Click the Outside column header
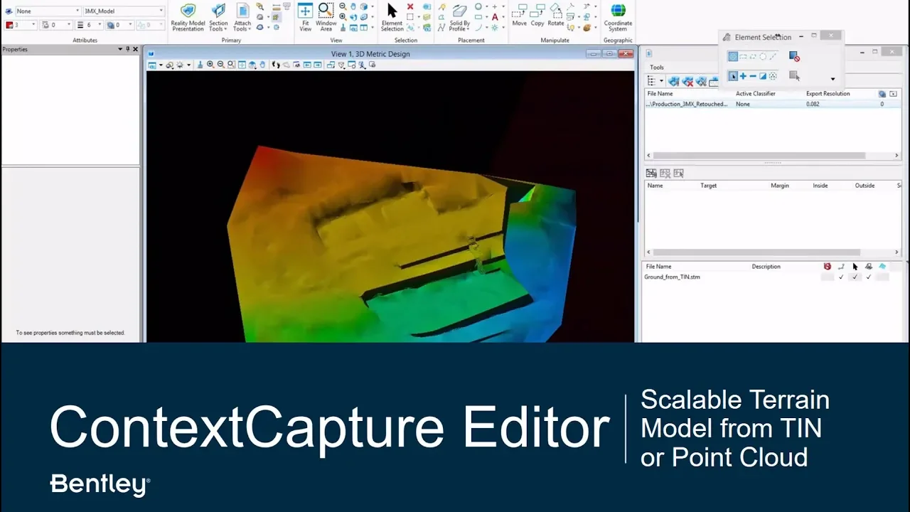 click(x=864, y=186)
